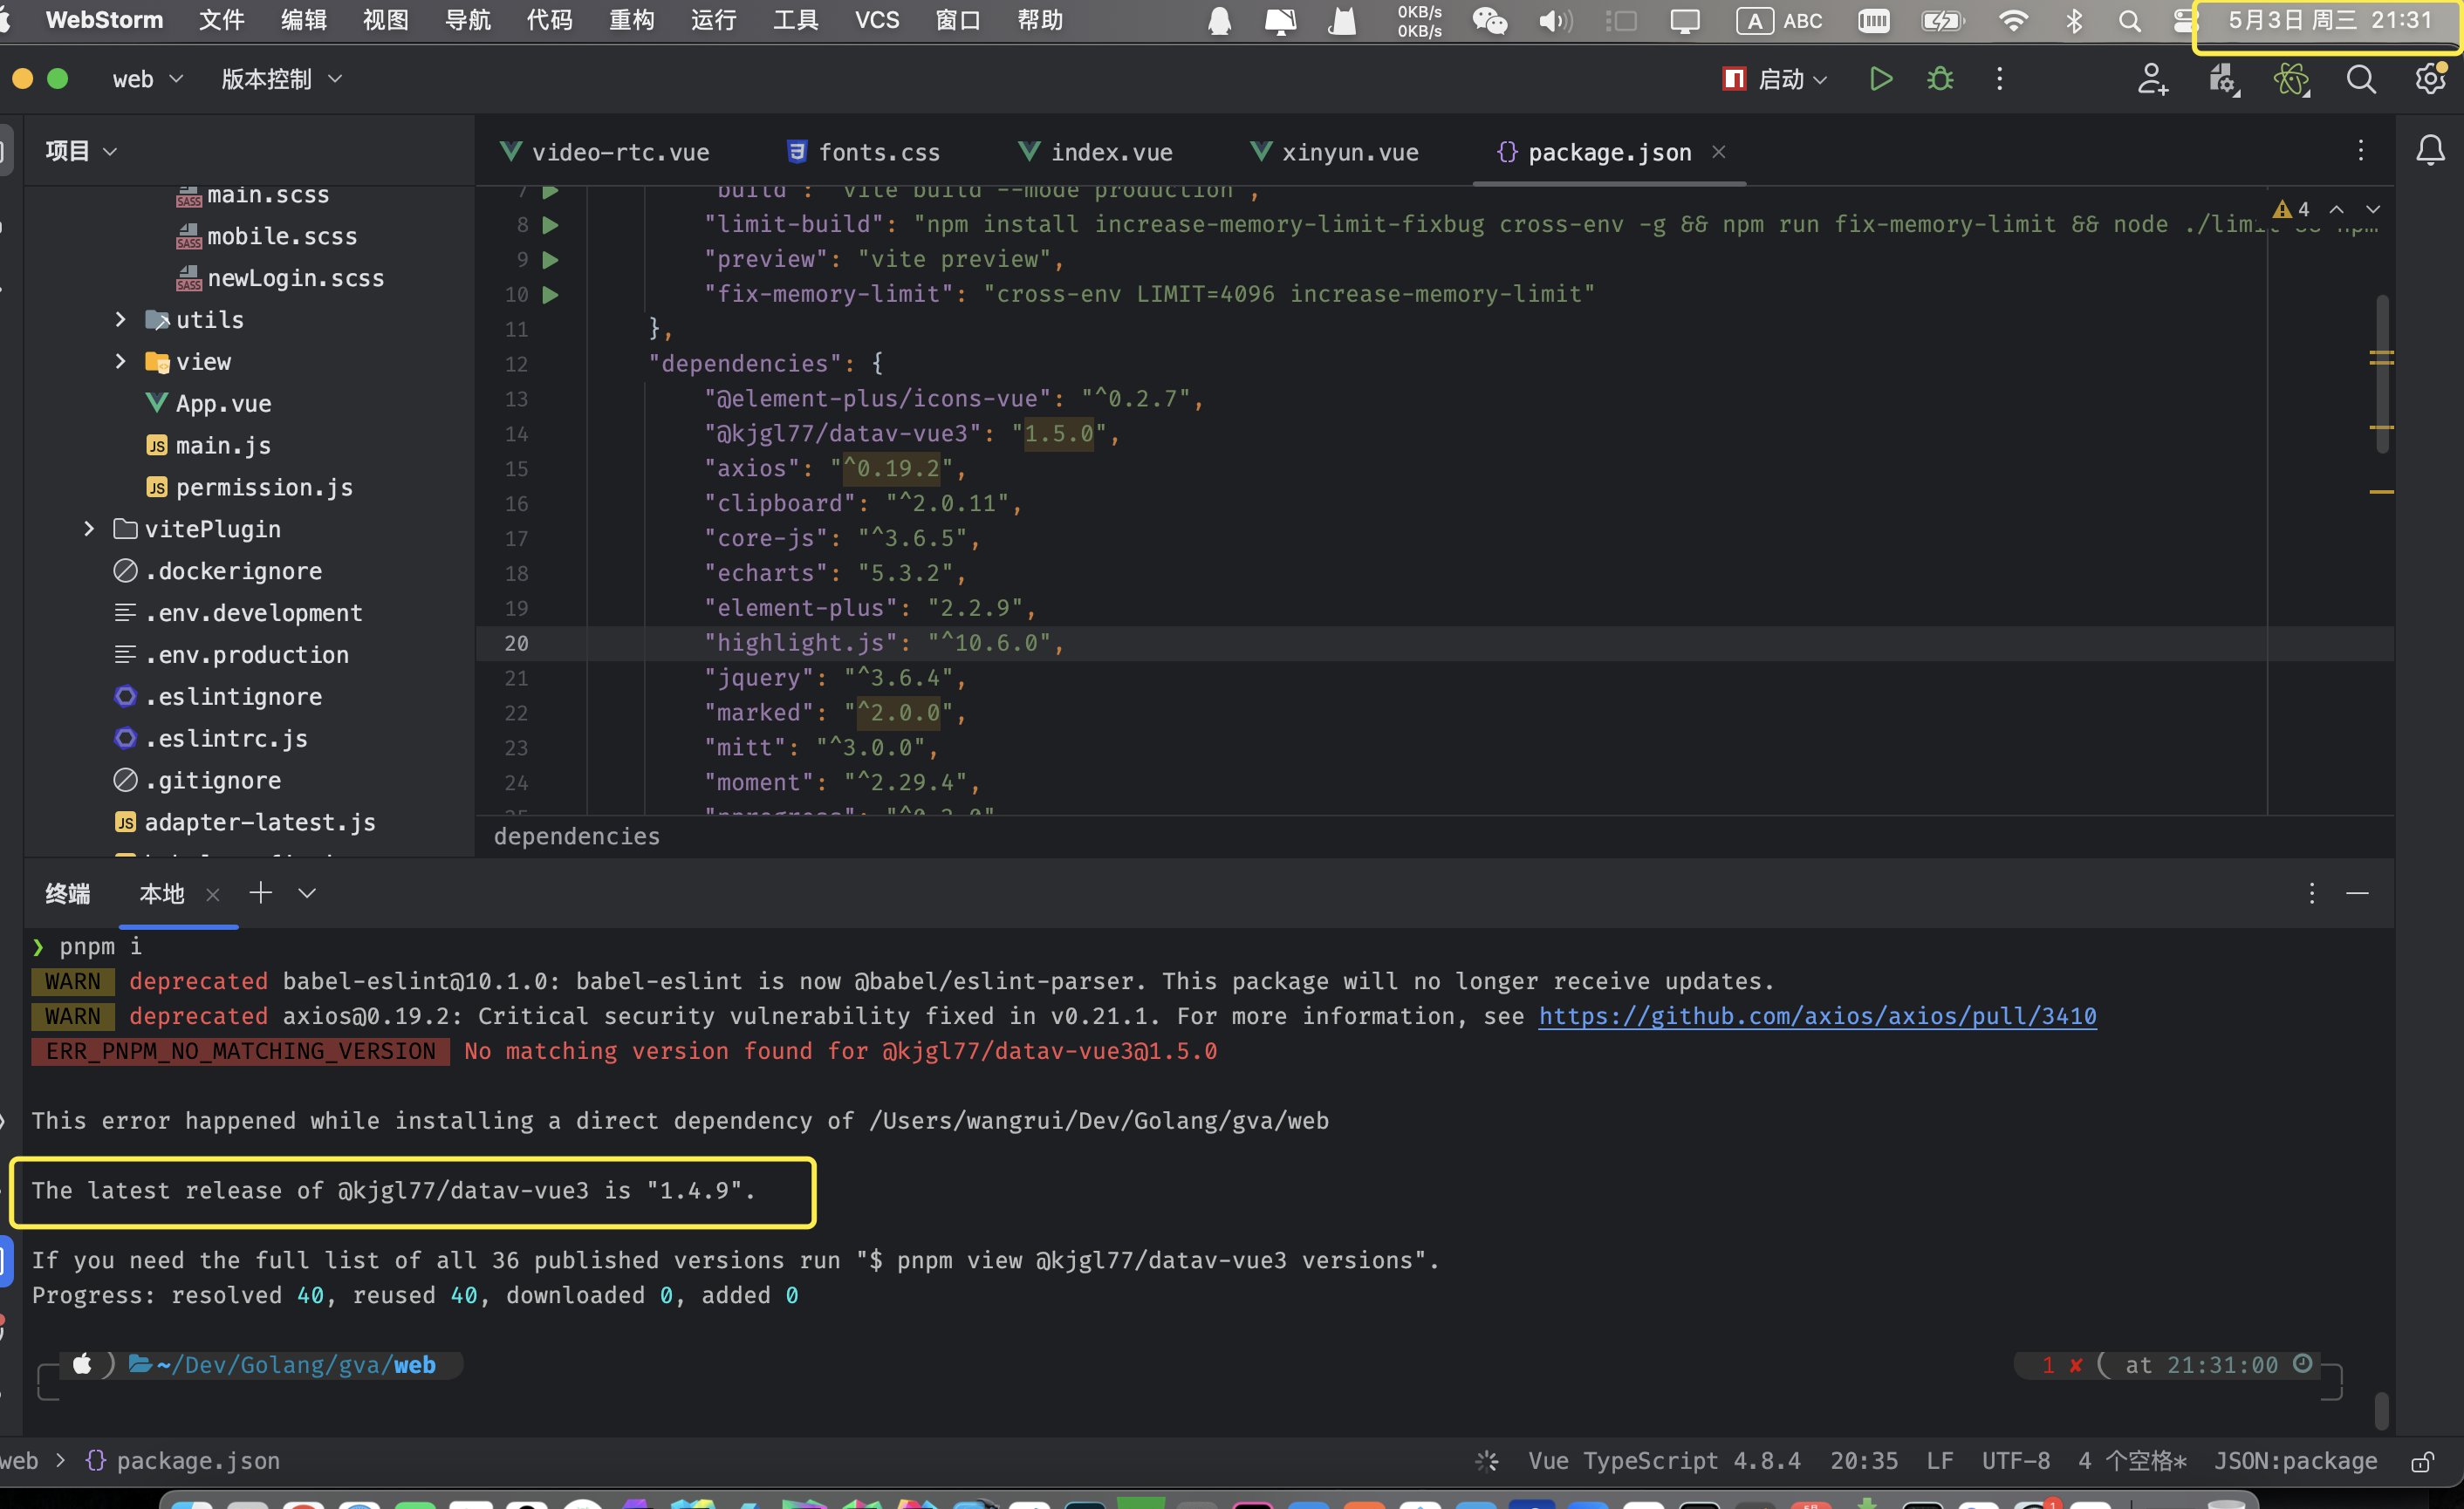Toggle Bluetooth in the macOS menu bar

(x=2075, y=20)
